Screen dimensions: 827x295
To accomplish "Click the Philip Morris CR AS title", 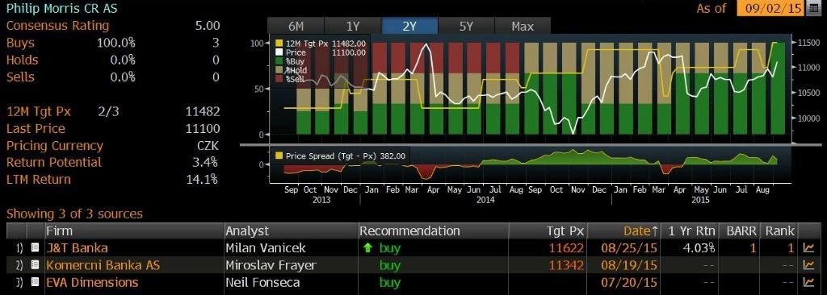I will pyautogui.click(x=61, y=8).
